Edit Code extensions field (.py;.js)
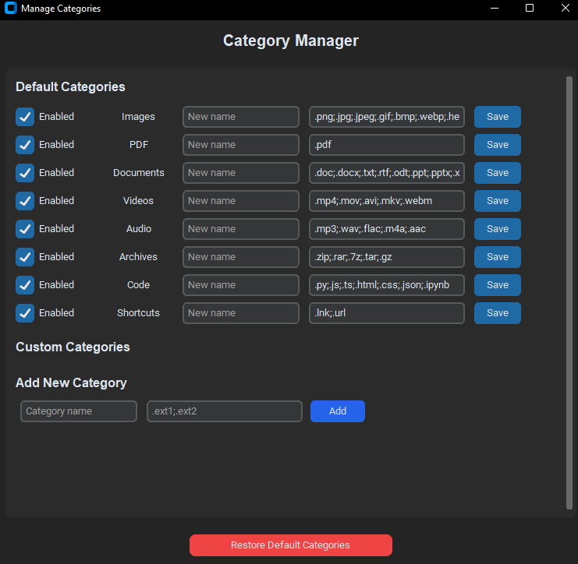 pos(387,284)
